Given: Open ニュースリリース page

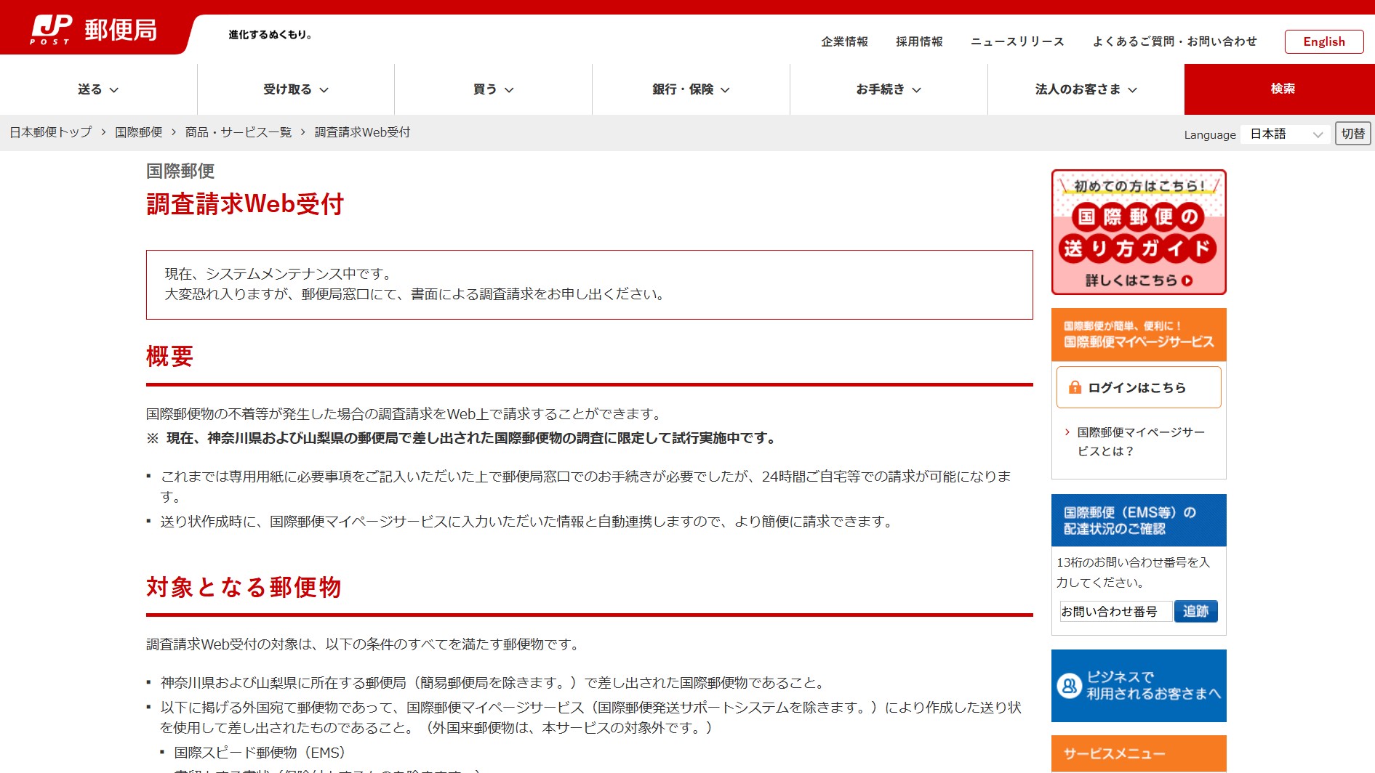Looking at the screenshot, I should pyautogui.click(x=1017, y=41).
